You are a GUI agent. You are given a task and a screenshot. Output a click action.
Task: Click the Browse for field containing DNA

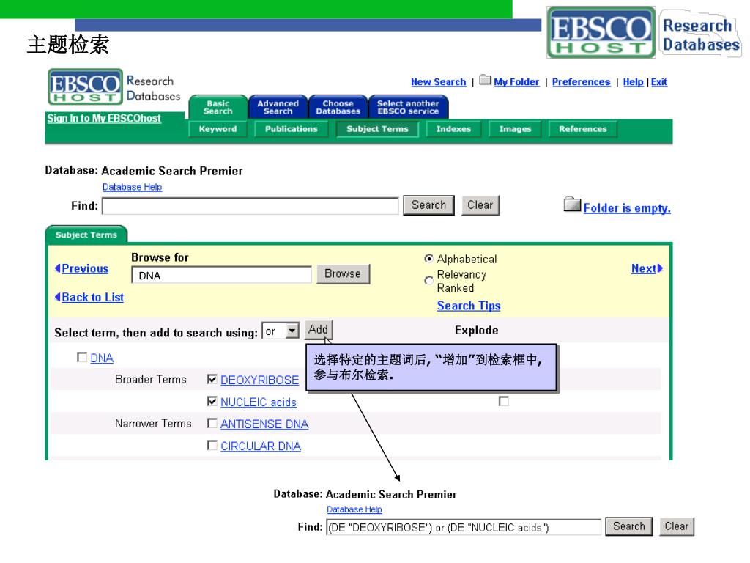click(x=221, y=275)
